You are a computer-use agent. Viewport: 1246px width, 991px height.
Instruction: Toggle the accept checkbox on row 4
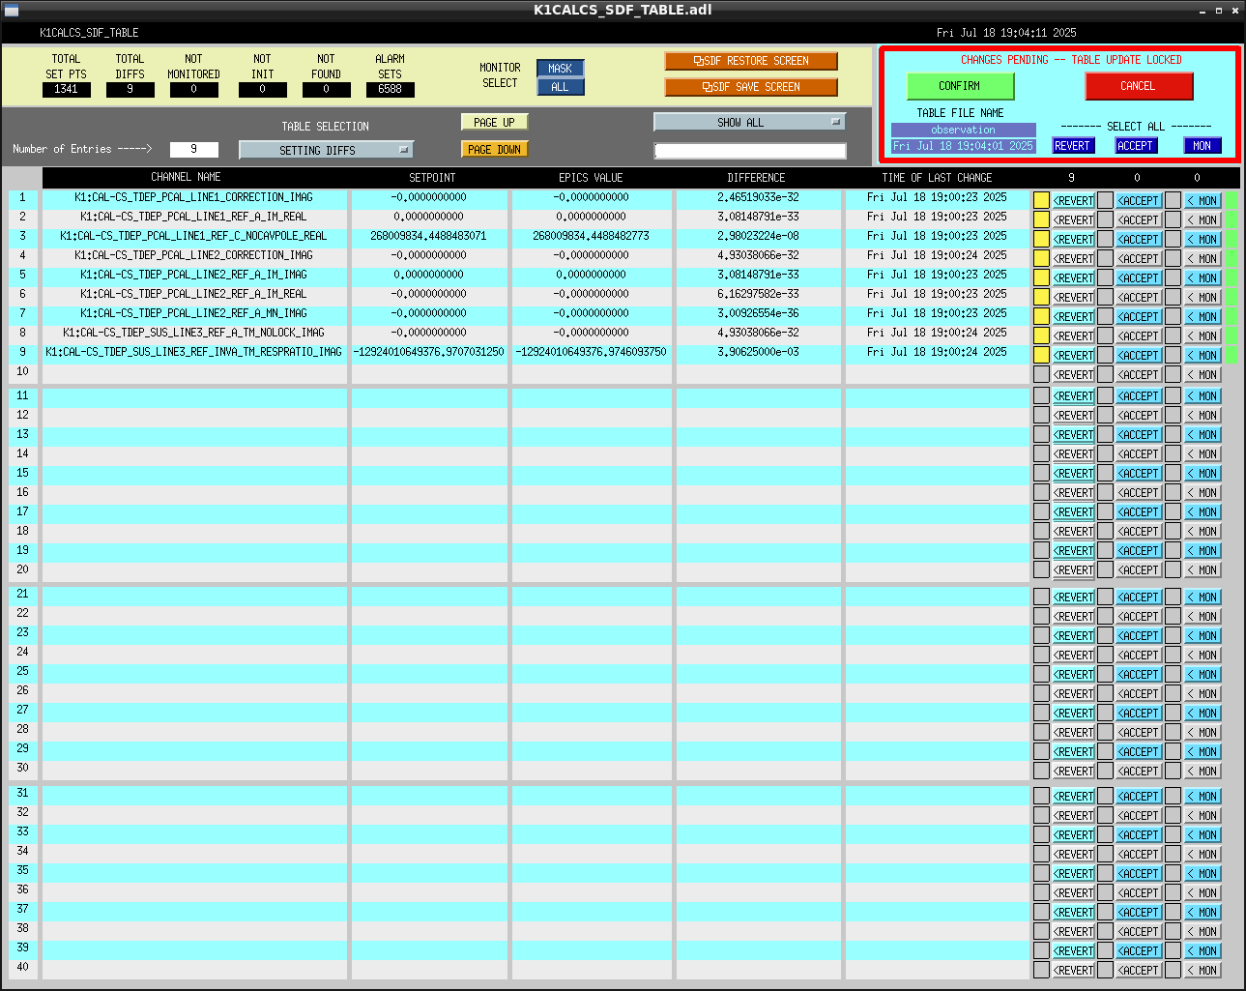pos(1105,258)
